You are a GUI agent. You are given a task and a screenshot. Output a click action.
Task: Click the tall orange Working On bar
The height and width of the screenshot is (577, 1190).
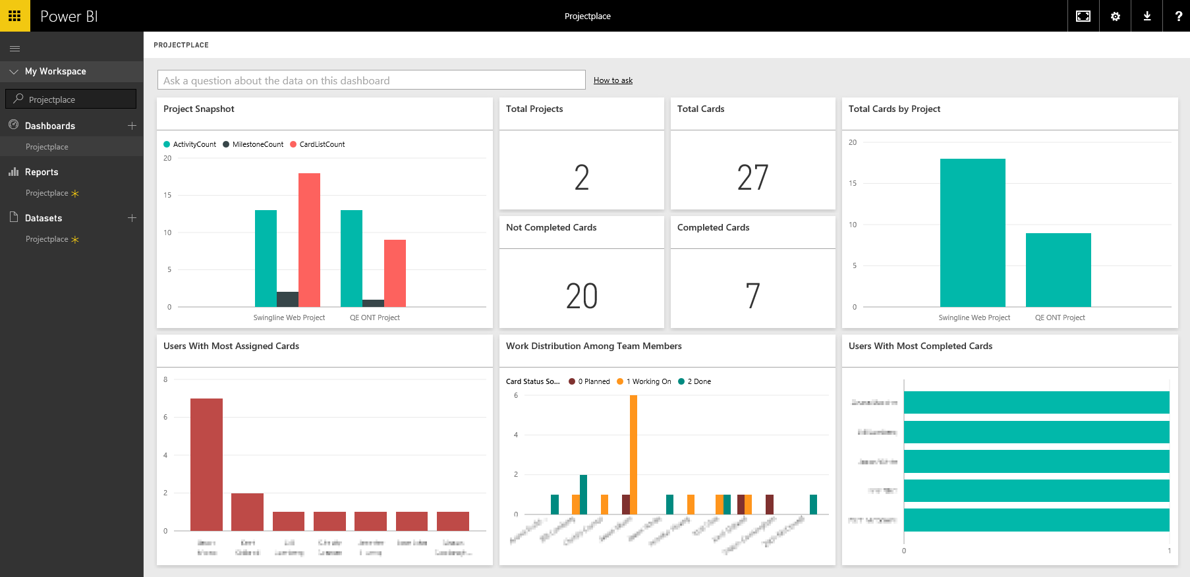tap(633, 454)
